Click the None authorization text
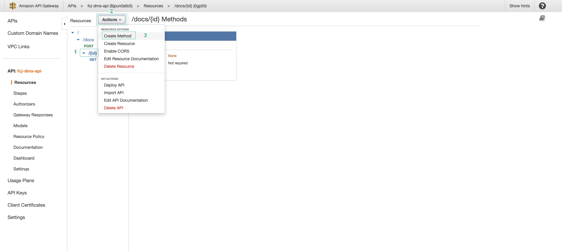This screenshot has width=562, height=252. click(x=172, y=56)
